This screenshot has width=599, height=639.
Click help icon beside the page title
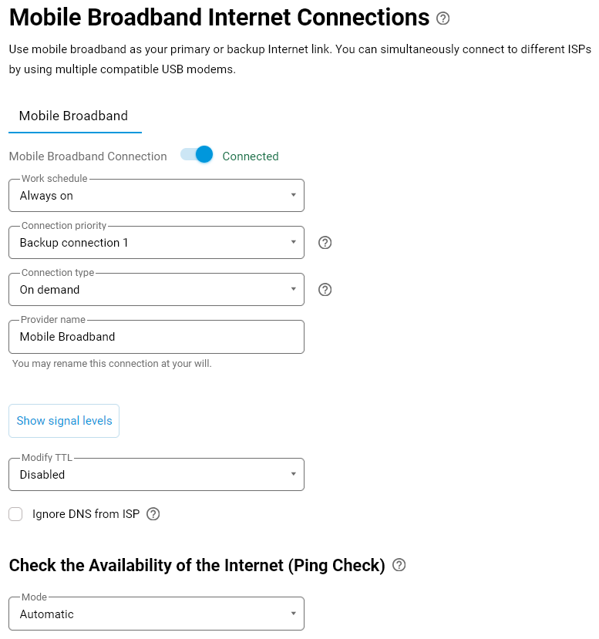(443, 18)
